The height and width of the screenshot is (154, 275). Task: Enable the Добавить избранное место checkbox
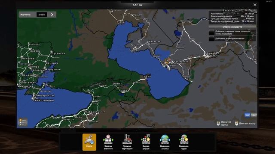tap(211, 38)
